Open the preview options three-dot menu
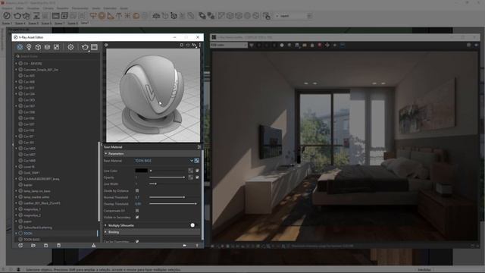Viewport: 485px width, 273px height. [x=200, y=45]
